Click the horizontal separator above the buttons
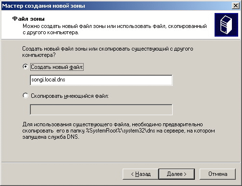 pos(121,162)
